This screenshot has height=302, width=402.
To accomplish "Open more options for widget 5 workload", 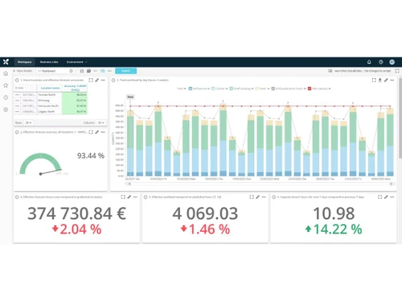I will (x=264, y=197).
